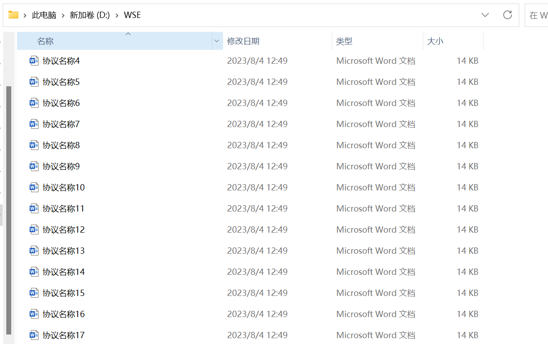Click the Word icon of 协议名称6
The height and width of the screenshot is (344, 548).
(x=34, y=103)
